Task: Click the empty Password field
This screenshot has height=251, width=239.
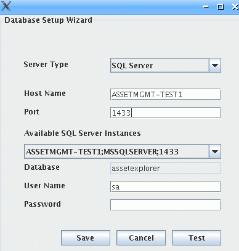Action: [x=165, y=205]
